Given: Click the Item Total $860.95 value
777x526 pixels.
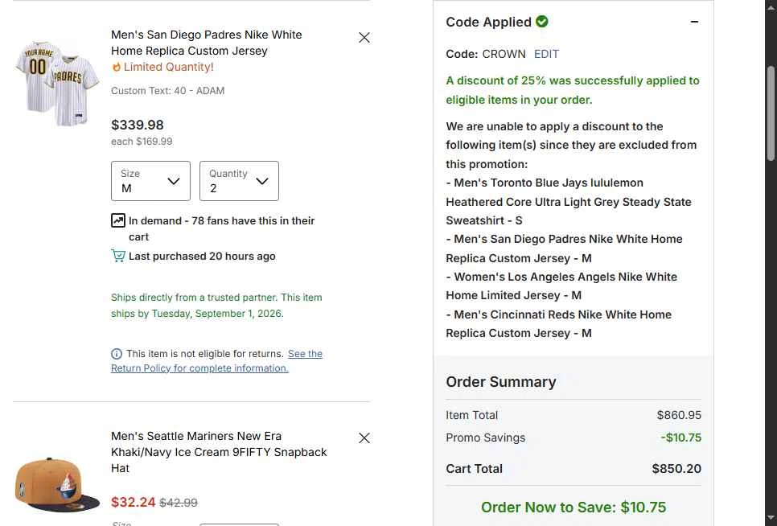Looking at the screenshot, I should [x=679, y=415].
